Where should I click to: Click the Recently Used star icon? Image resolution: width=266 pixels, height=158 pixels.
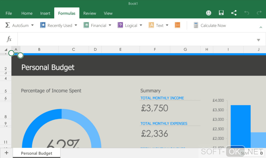pyautogui.click(x=43, y=25)
